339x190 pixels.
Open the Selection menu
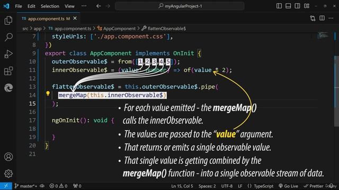[x=50, y=6]
